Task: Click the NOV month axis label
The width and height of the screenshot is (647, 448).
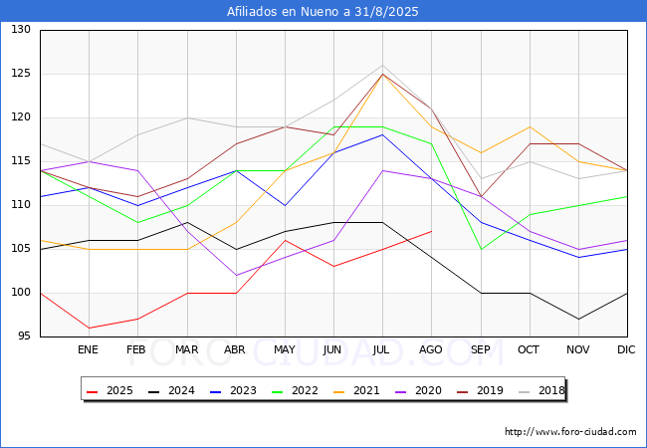Action: (x=578, y=349)
